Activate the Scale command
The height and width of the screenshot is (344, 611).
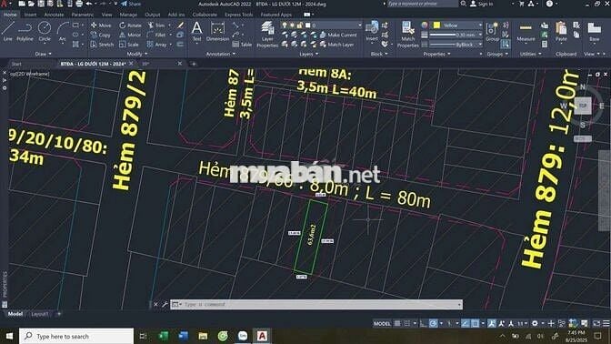129,45
